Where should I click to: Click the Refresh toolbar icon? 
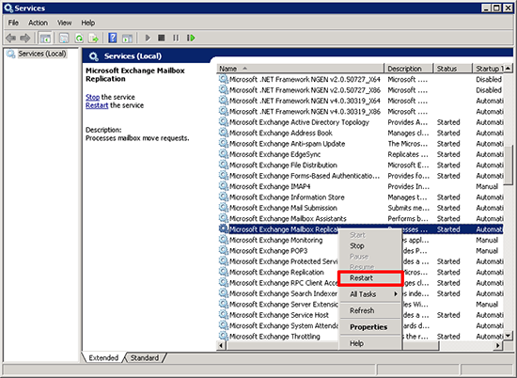[x=79, y=39]
